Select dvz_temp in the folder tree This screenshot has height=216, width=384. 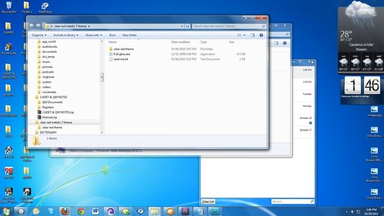pos(49,57)
